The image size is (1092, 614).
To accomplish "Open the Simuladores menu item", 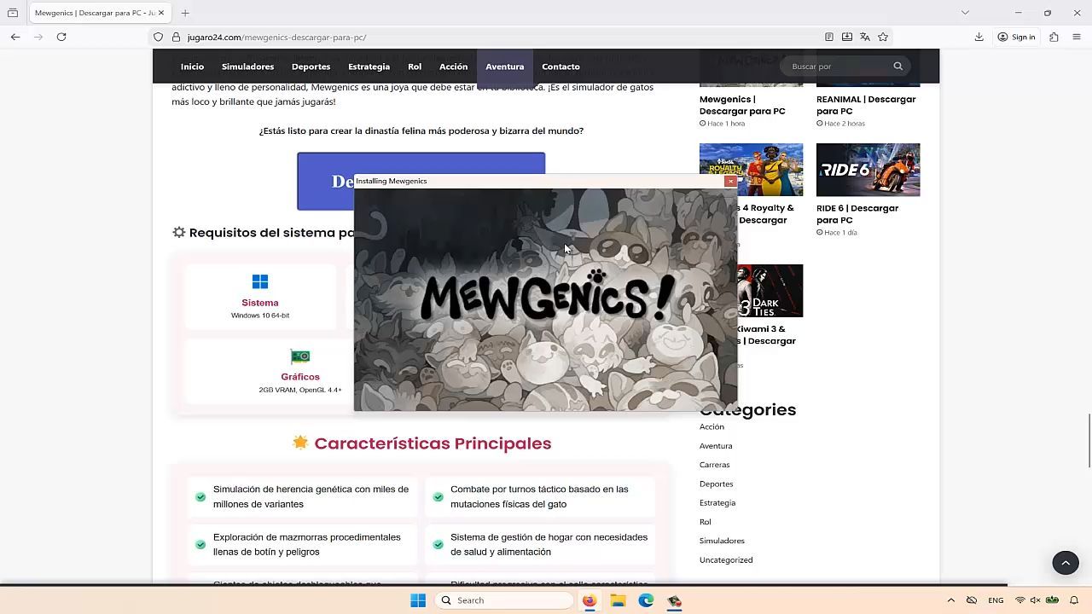I will tap(247, 67).
